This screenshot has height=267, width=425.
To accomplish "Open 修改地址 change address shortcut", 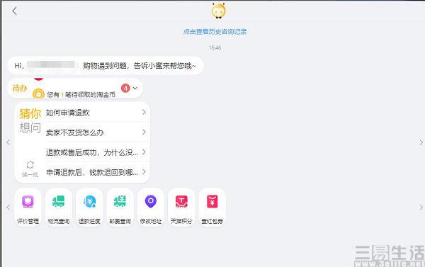I will [x=151, y=208].
